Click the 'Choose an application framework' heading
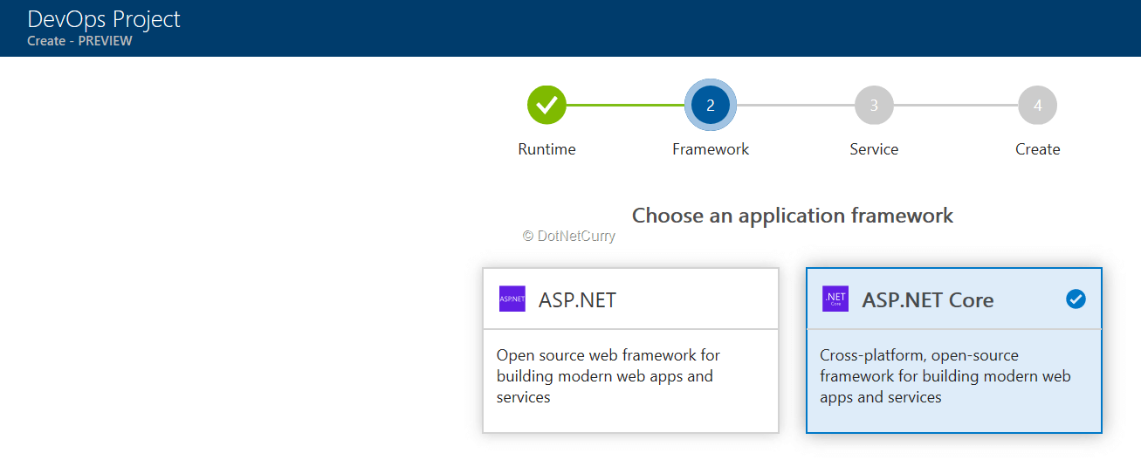 (792, 216)
